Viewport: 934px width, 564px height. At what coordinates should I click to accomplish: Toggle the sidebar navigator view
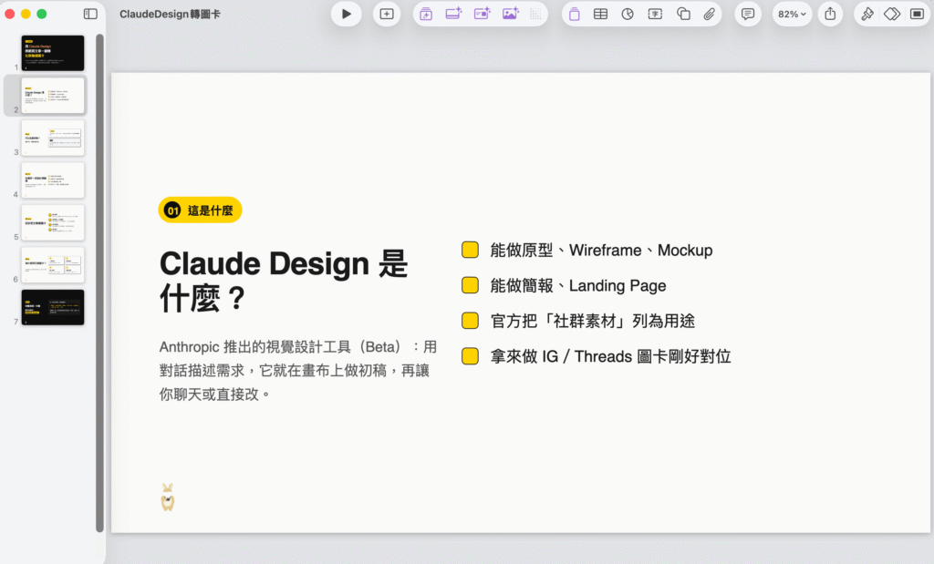point(90,14)
